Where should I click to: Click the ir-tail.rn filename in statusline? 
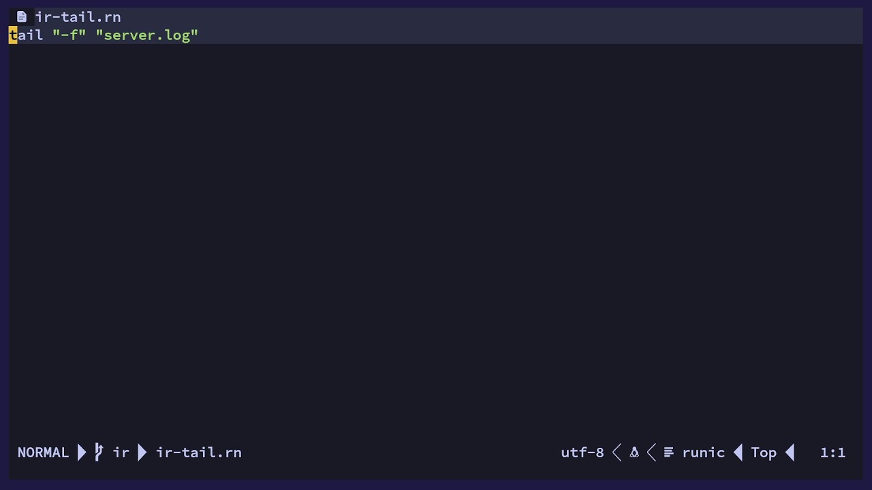tap(198, 453)
